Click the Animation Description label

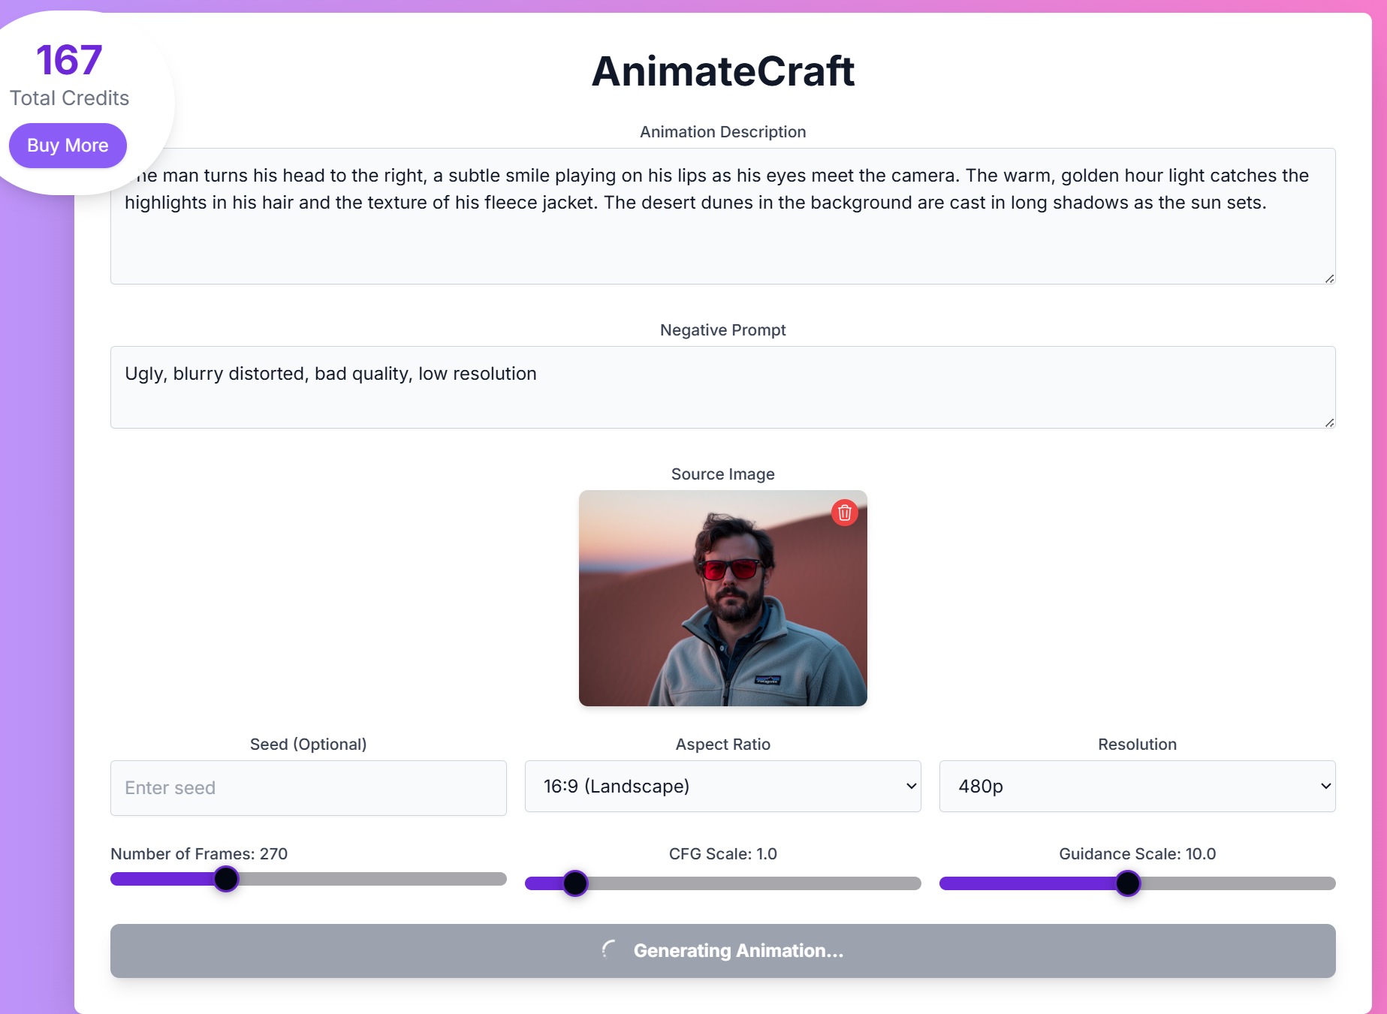pos(722,132)
